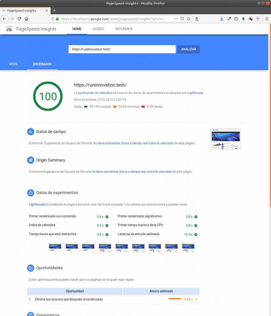Click the Origin Summary section icon
The image size is (271, 316).
pos(31,160)
